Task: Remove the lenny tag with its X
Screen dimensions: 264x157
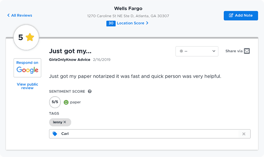Action: pos(65,122)
